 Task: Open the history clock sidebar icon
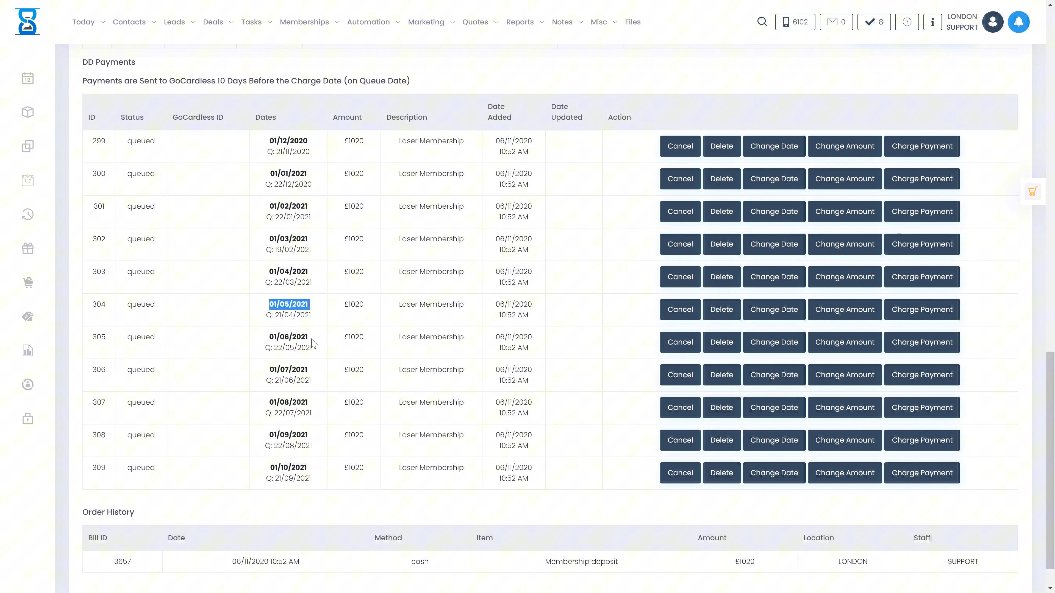[27, 214]
